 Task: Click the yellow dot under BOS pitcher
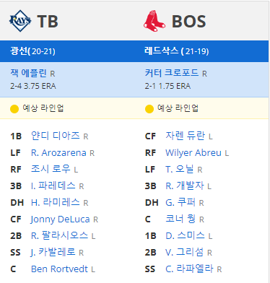coord(149,109)
